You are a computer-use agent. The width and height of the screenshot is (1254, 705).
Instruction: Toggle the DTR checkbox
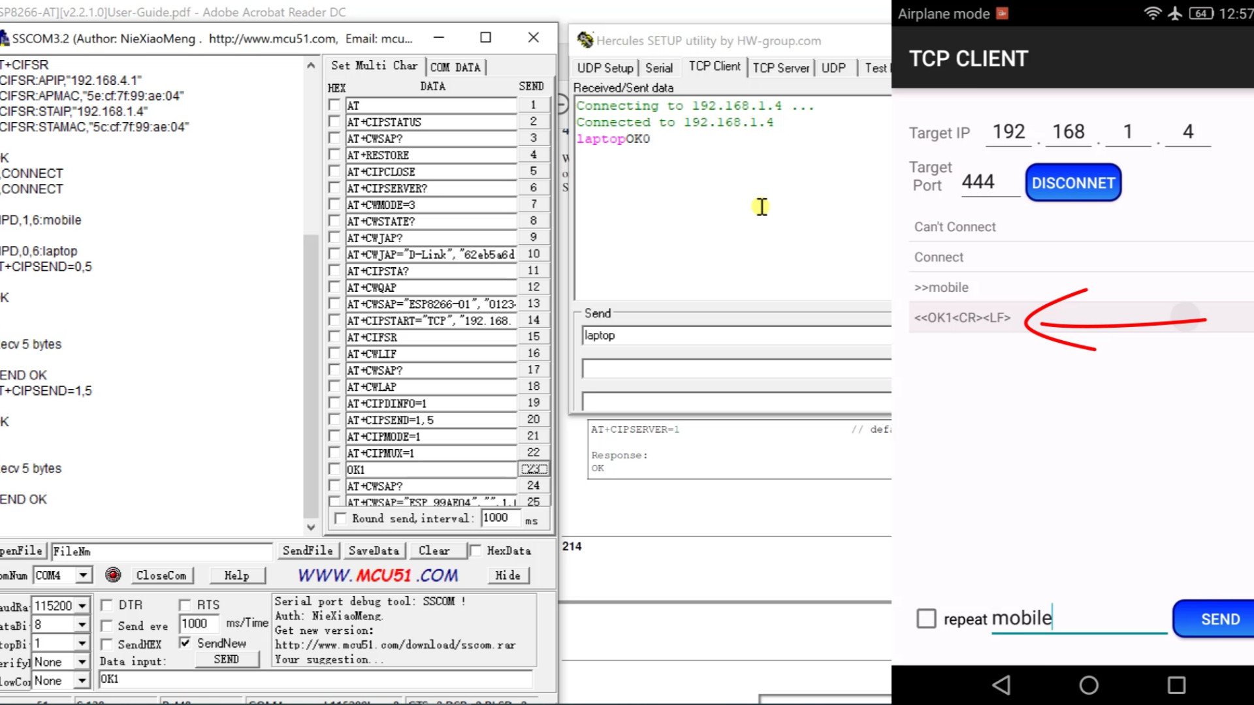click(x=106, y=604)
